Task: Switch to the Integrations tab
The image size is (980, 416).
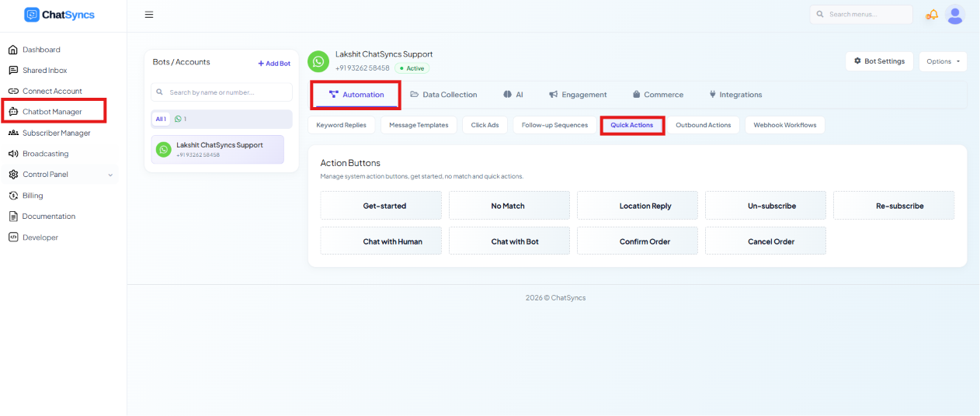Action: [735, 95]
